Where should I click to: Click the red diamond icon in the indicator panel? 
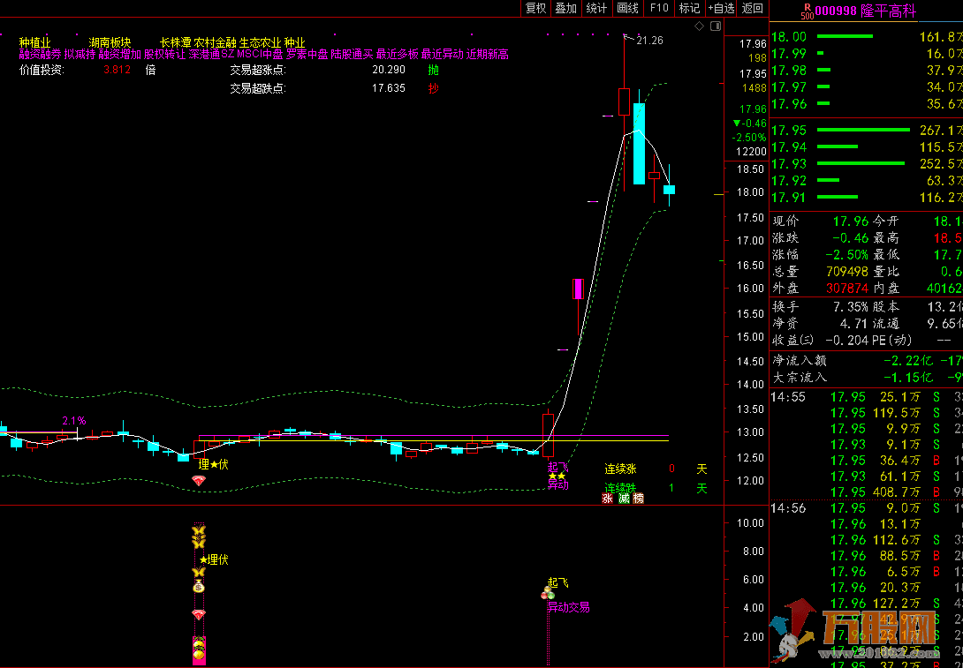[199, 614]
